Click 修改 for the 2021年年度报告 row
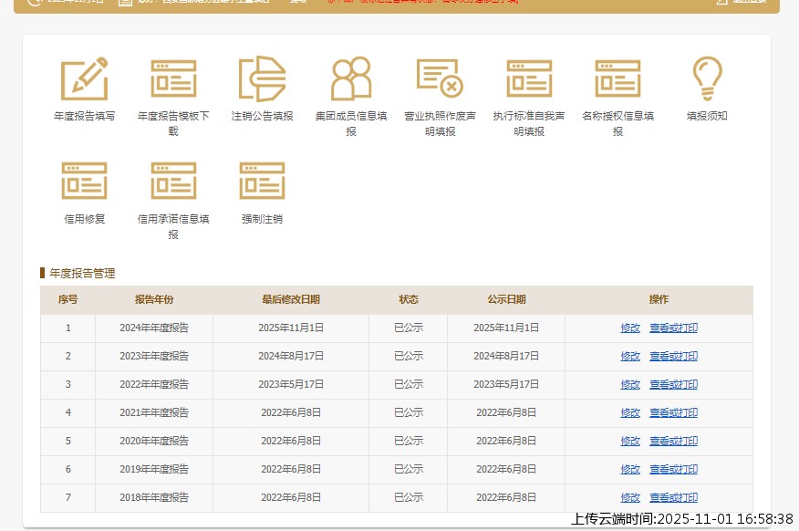799x531 pixels. [x=630, y=413]
